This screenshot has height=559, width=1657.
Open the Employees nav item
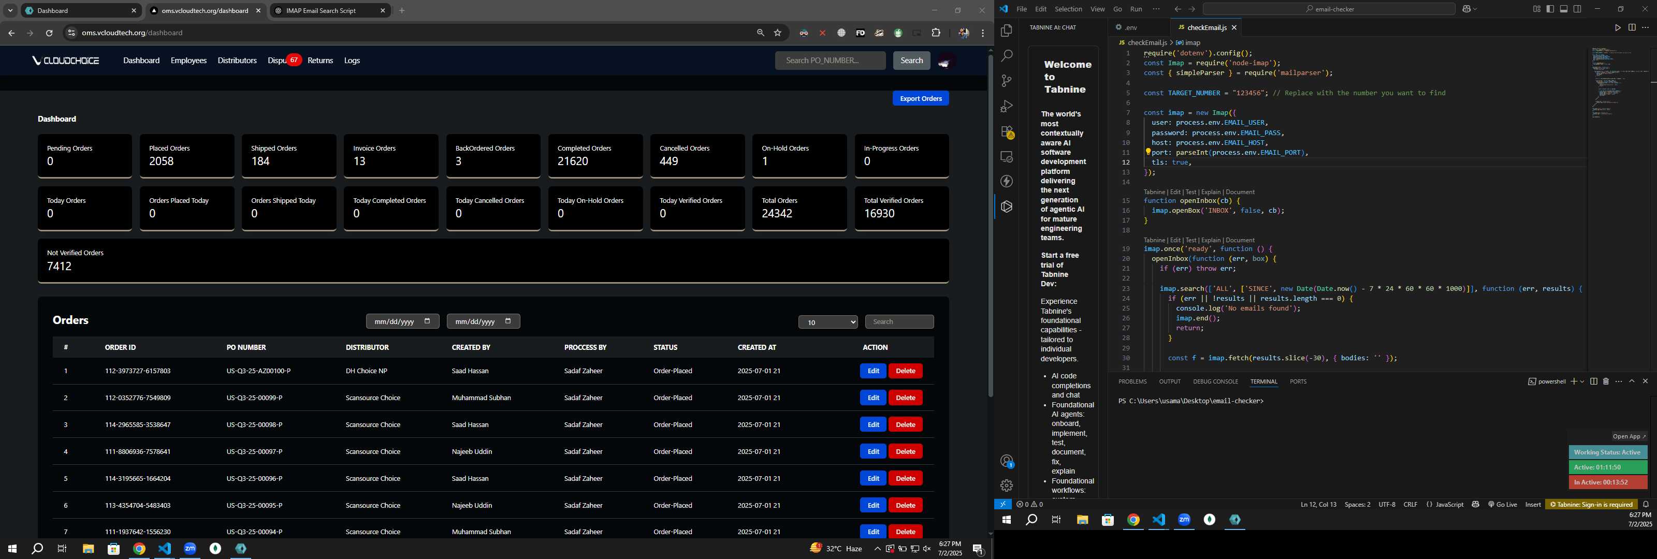(x=188, y=61)
